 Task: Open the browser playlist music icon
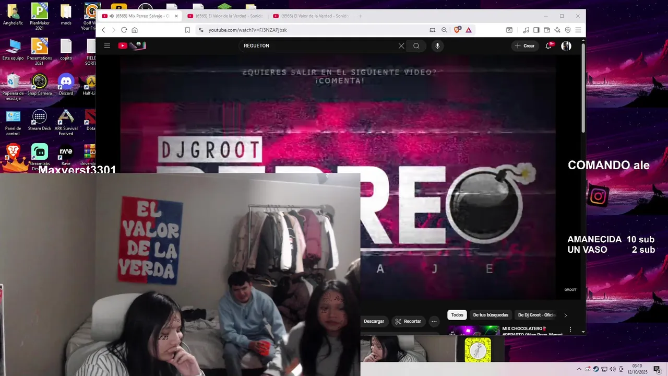[x=526, y=30]
